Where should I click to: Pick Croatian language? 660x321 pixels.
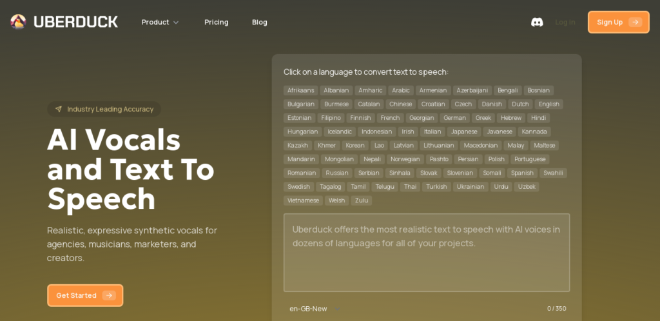point(433,104)
